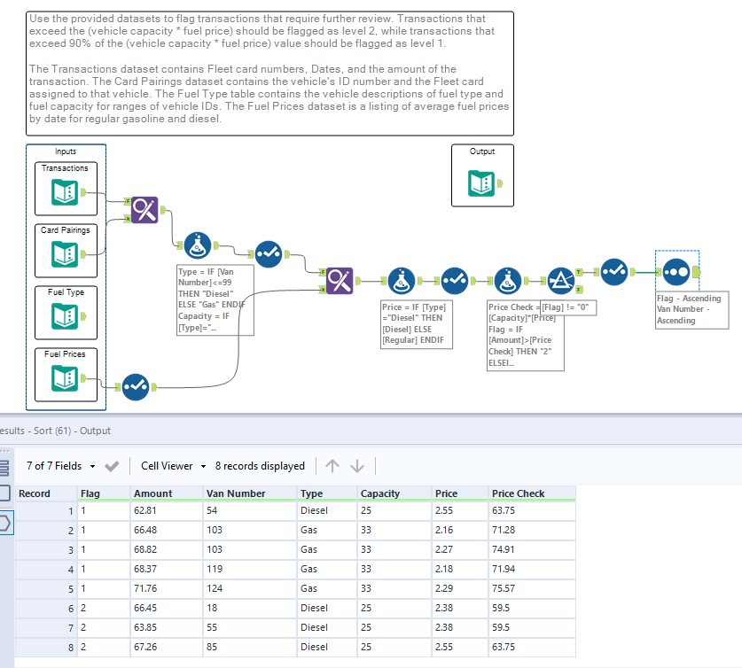Viewport: 742px width, 668px height.
Task: Click the Record column header
Action: pos(46,493)
